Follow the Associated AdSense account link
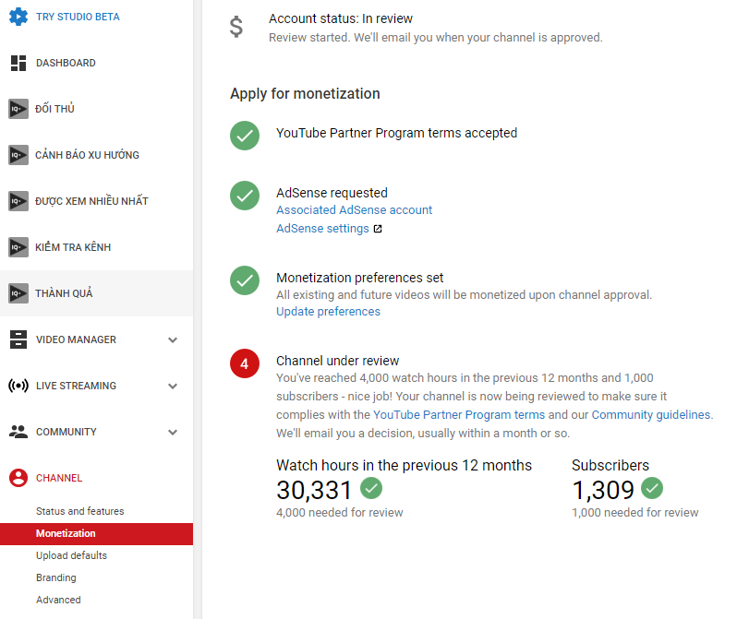 (x=354, y=210)
